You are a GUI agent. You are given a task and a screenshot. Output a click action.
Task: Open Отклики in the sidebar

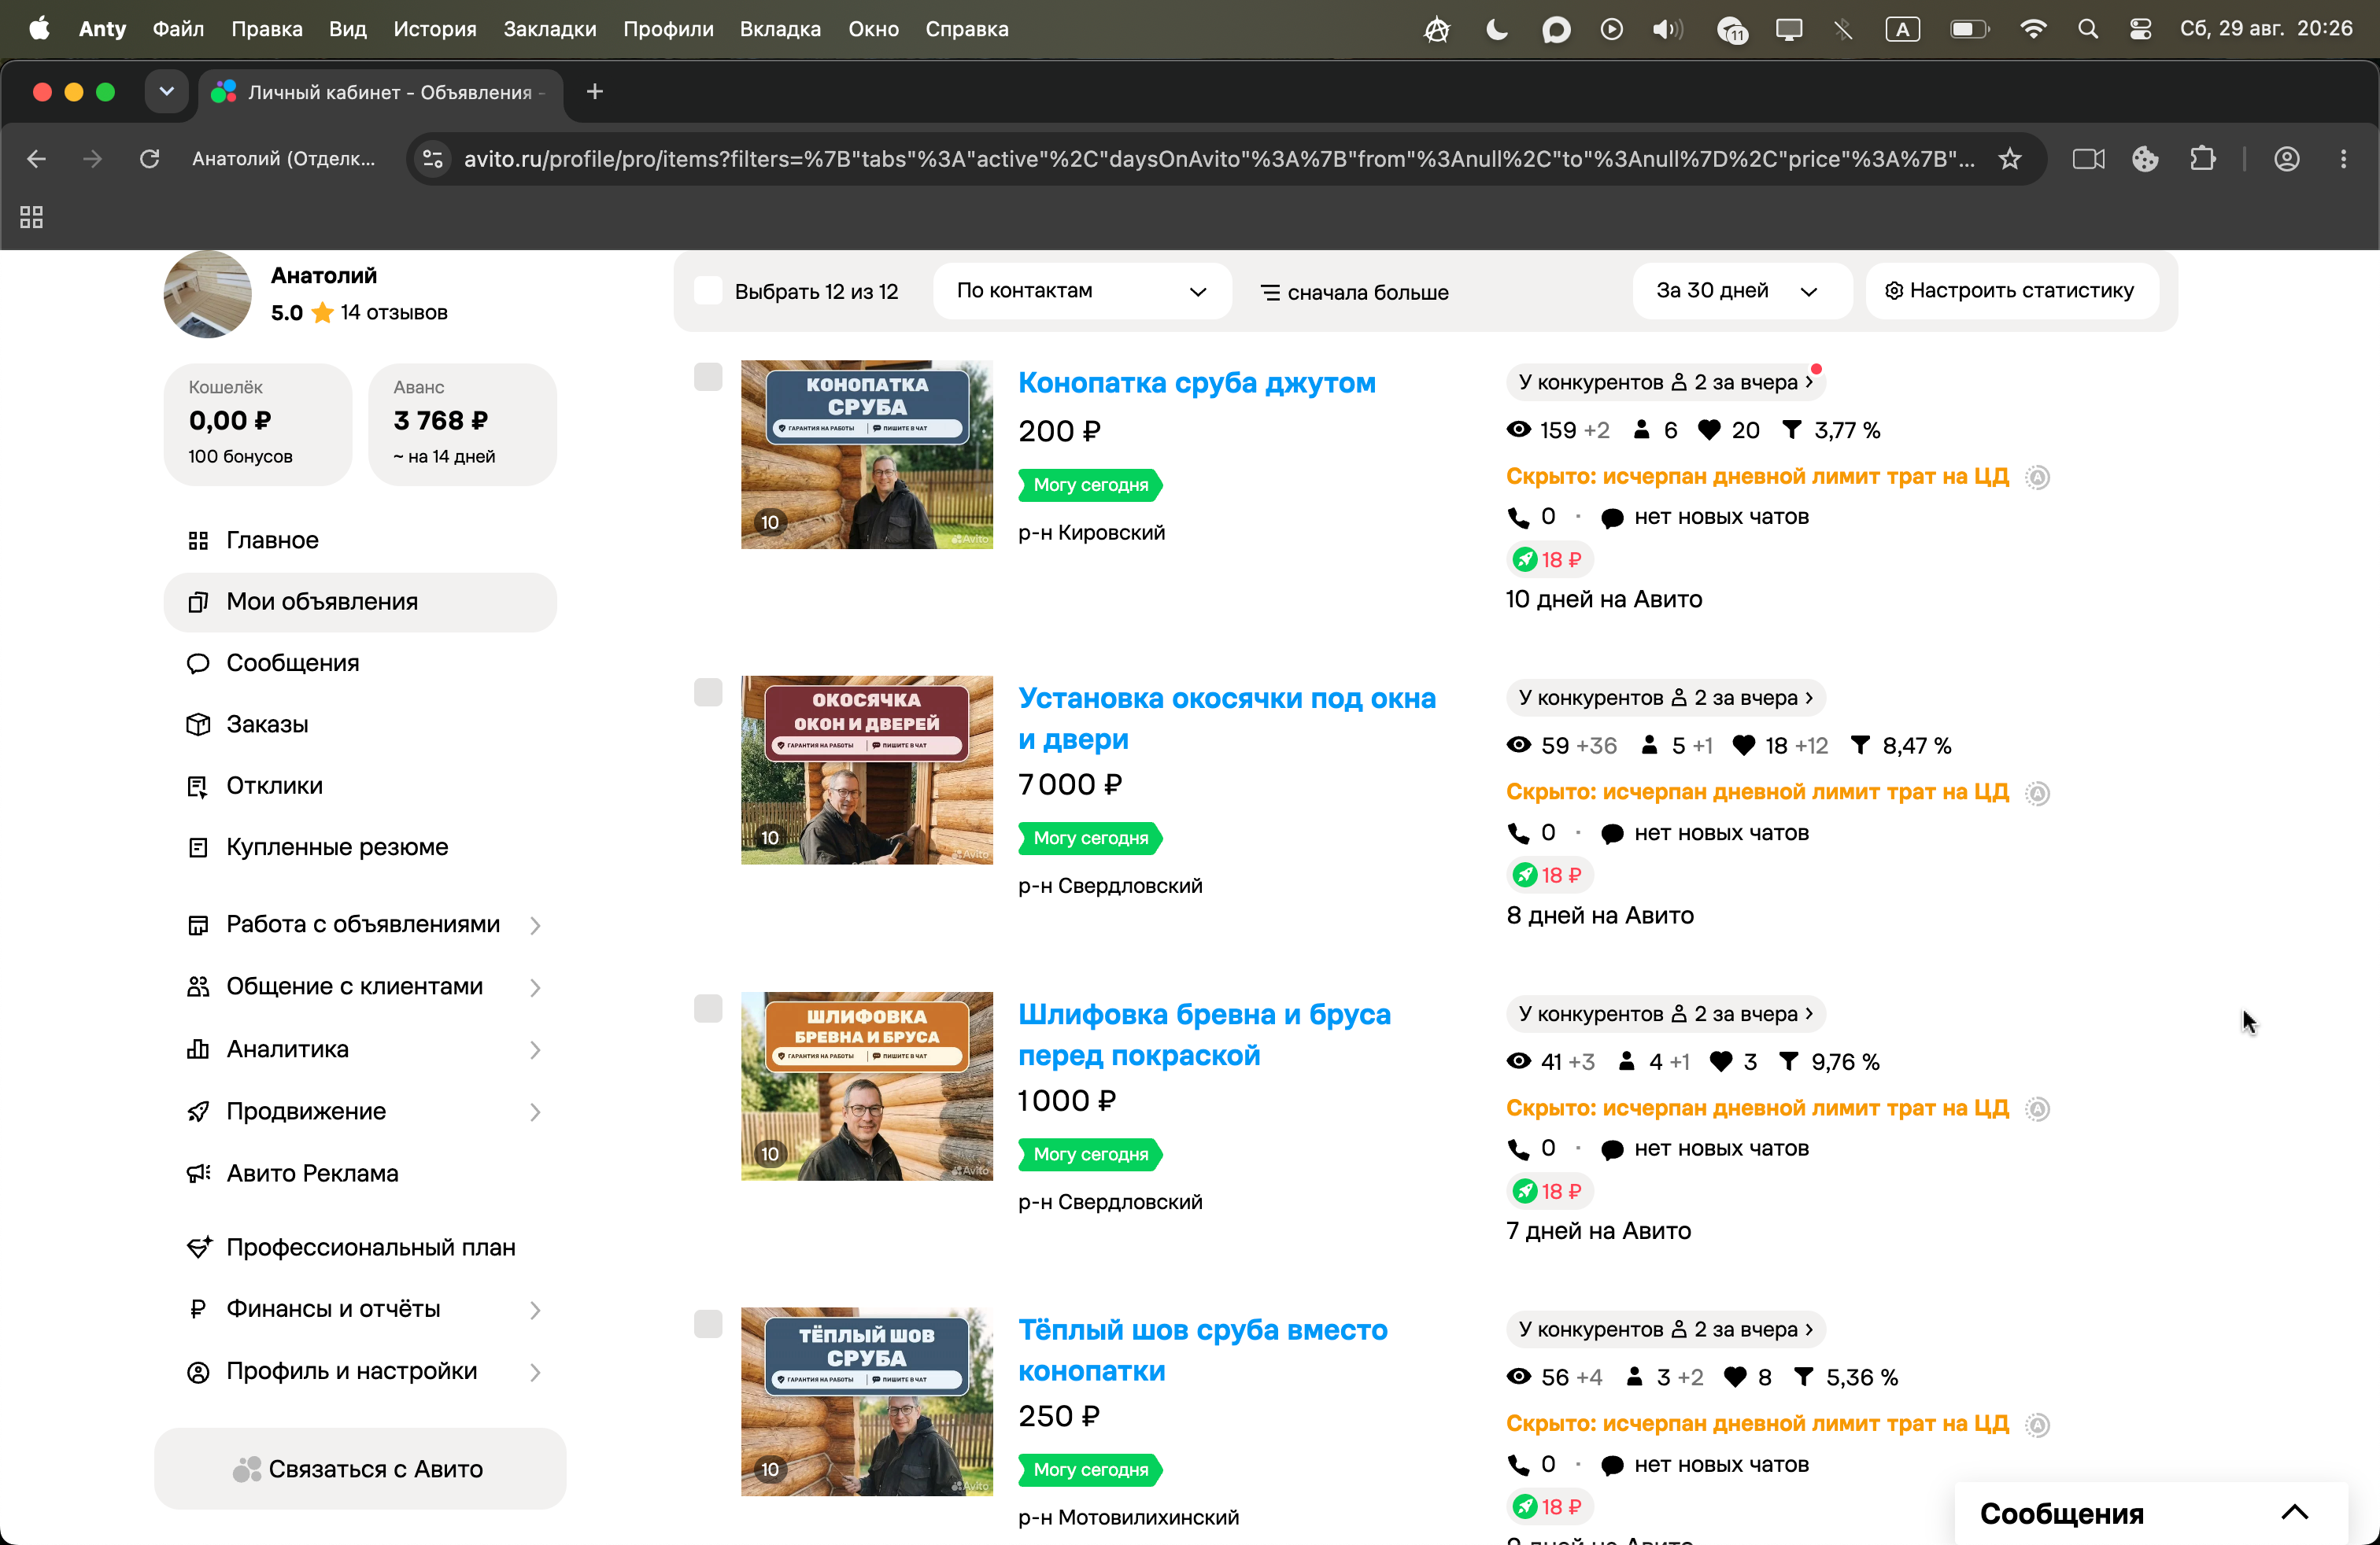360,786
